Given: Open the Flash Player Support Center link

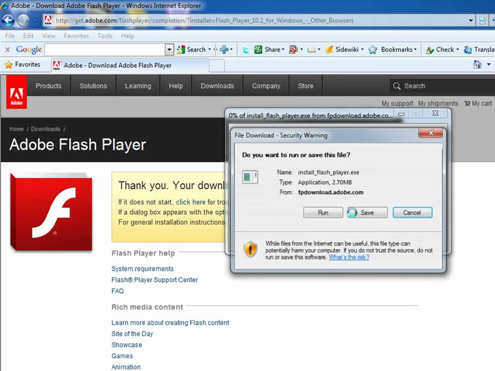Looking at the screenshot, I should pos(154,280).
